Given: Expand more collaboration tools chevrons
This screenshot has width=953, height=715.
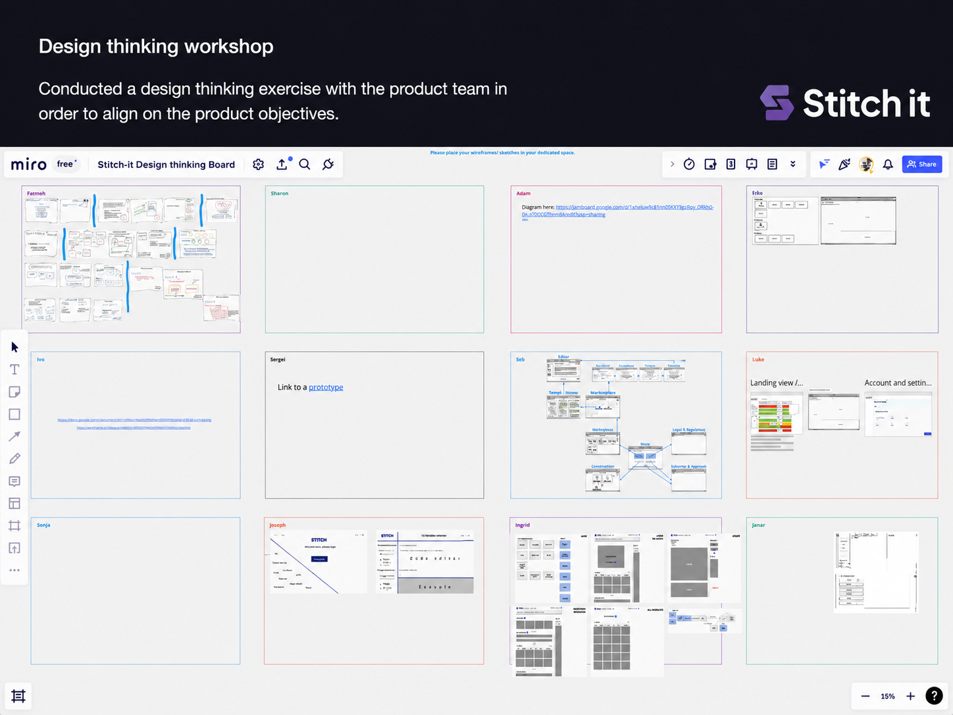Looking at the screenshot, I should (793, 165).
